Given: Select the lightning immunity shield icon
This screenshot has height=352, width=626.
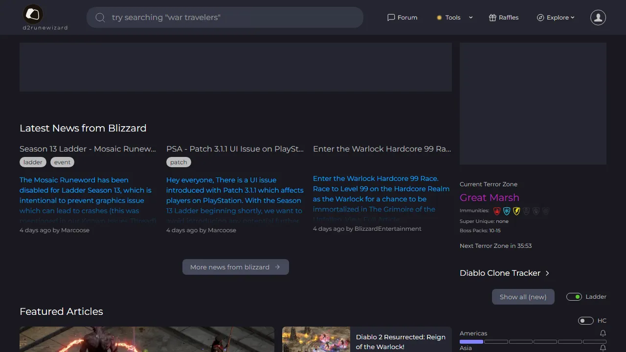Looking at the screenshot, I should (x=516, y=211).
